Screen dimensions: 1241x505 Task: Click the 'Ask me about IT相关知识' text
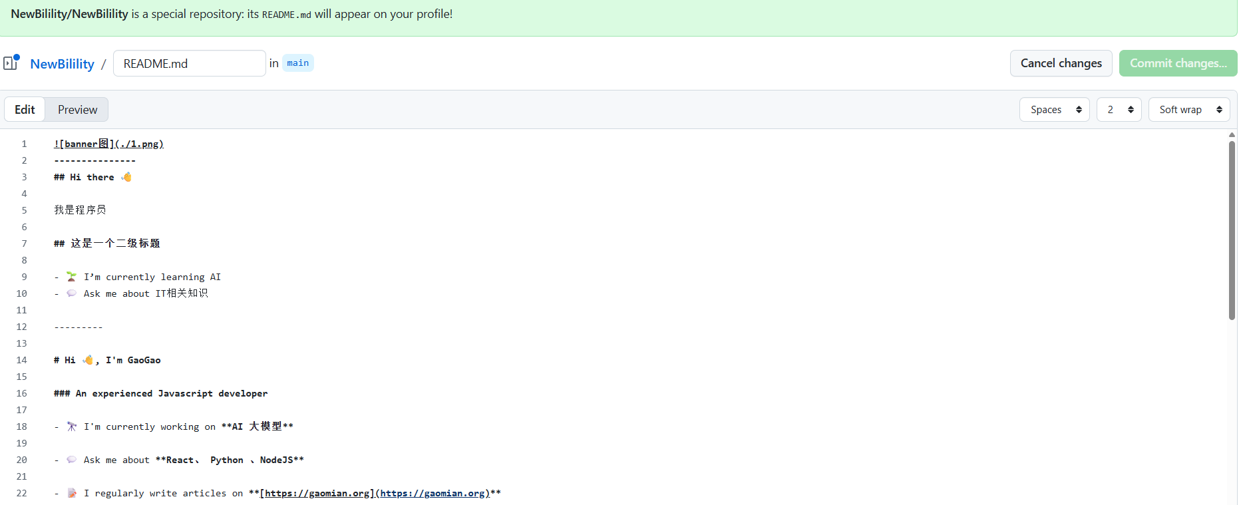click(146, 293)
